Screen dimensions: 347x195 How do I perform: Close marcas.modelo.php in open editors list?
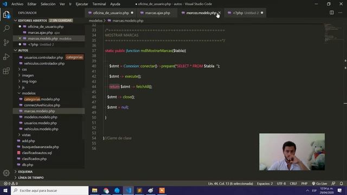click(x=20, y=38)
